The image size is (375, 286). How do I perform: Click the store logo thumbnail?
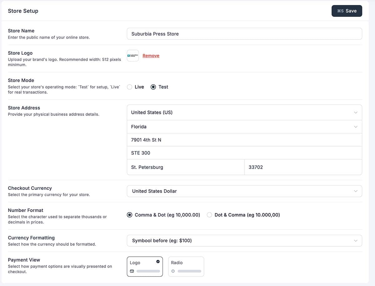tap(133, 56)
